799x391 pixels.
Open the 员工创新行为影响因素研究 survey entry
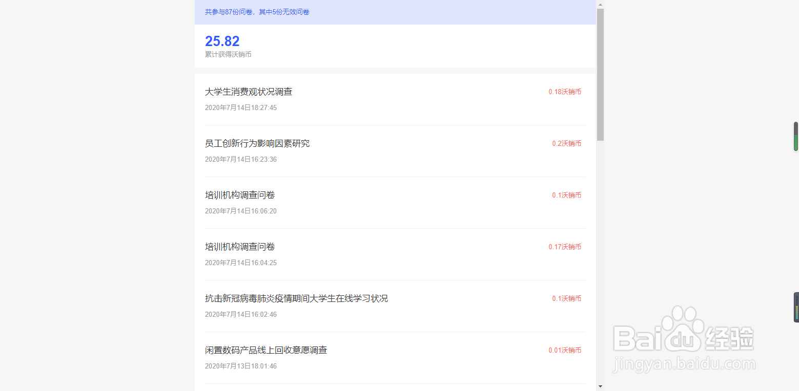[257, 143]
